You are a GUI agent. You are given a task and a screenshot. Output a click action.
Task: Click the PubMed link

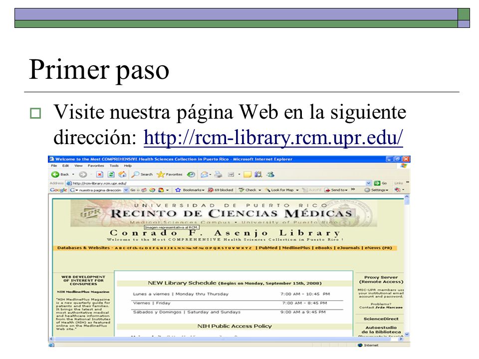click(268, 248)
